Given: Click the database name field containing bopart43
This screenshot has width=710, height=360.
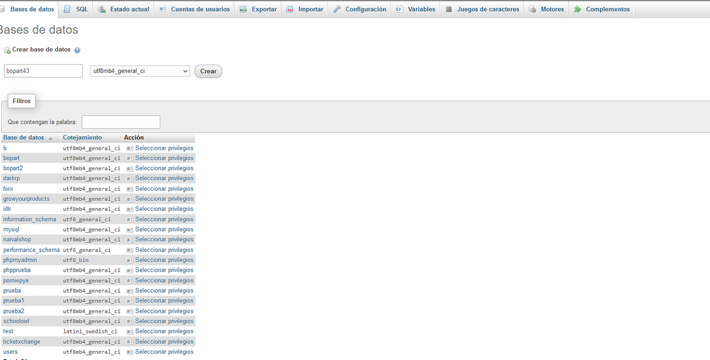Looking at the screenshot, I should [x=43, y=71].
